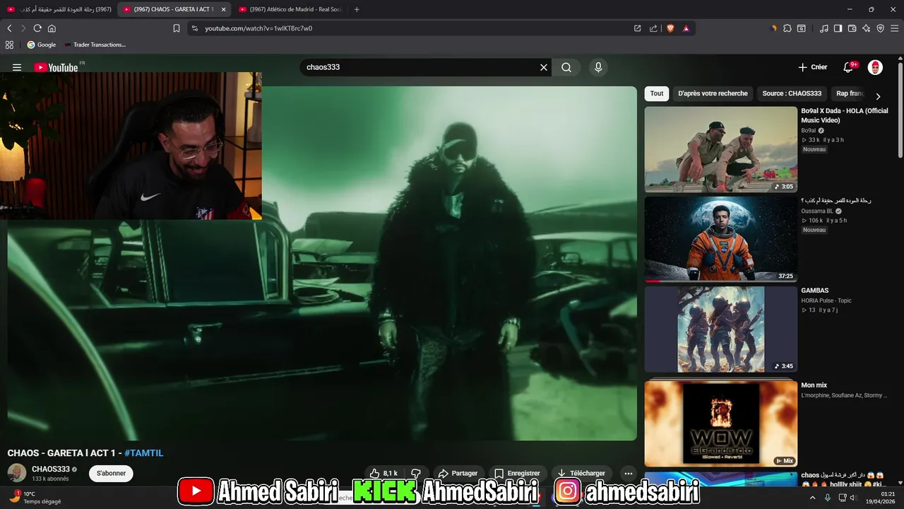Switch to the Oussama BL video tab
The width and height of the screenshot is (904, 509).
(59, 9)
